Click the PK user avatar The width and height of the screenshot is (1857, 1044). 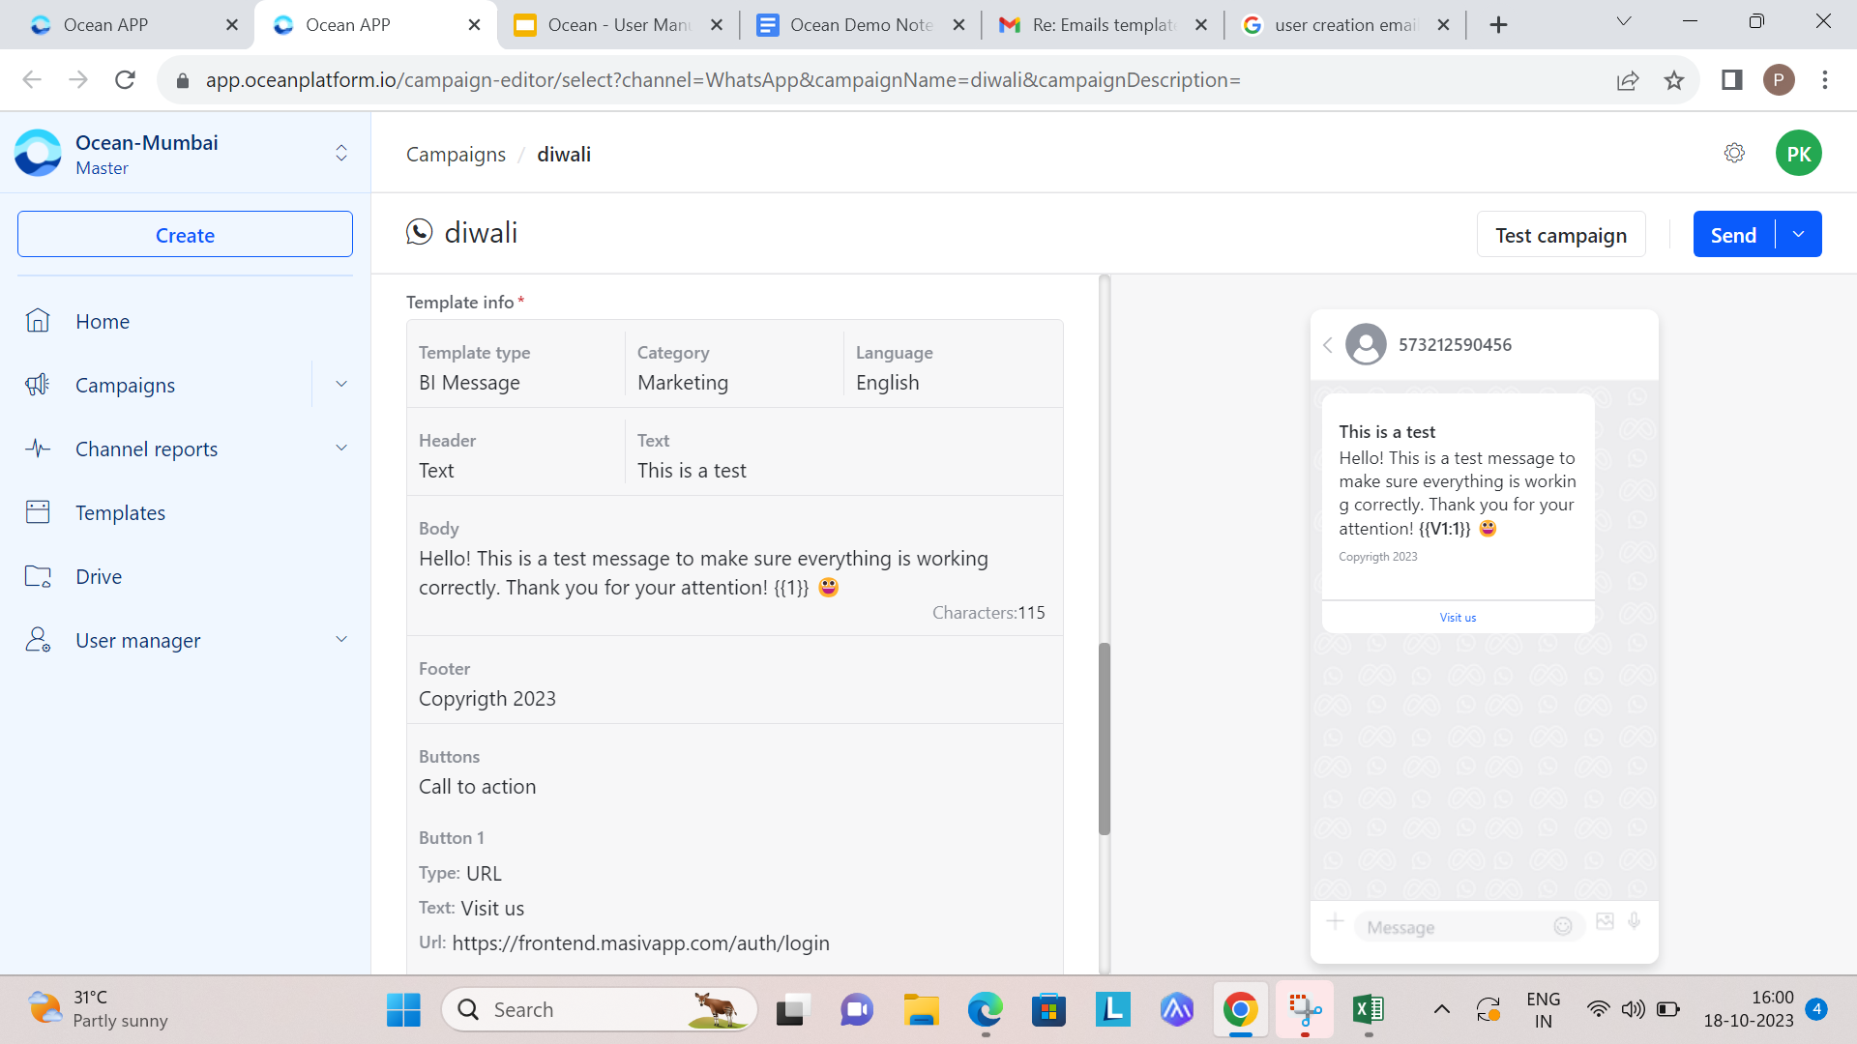(x=1798, y=153)
